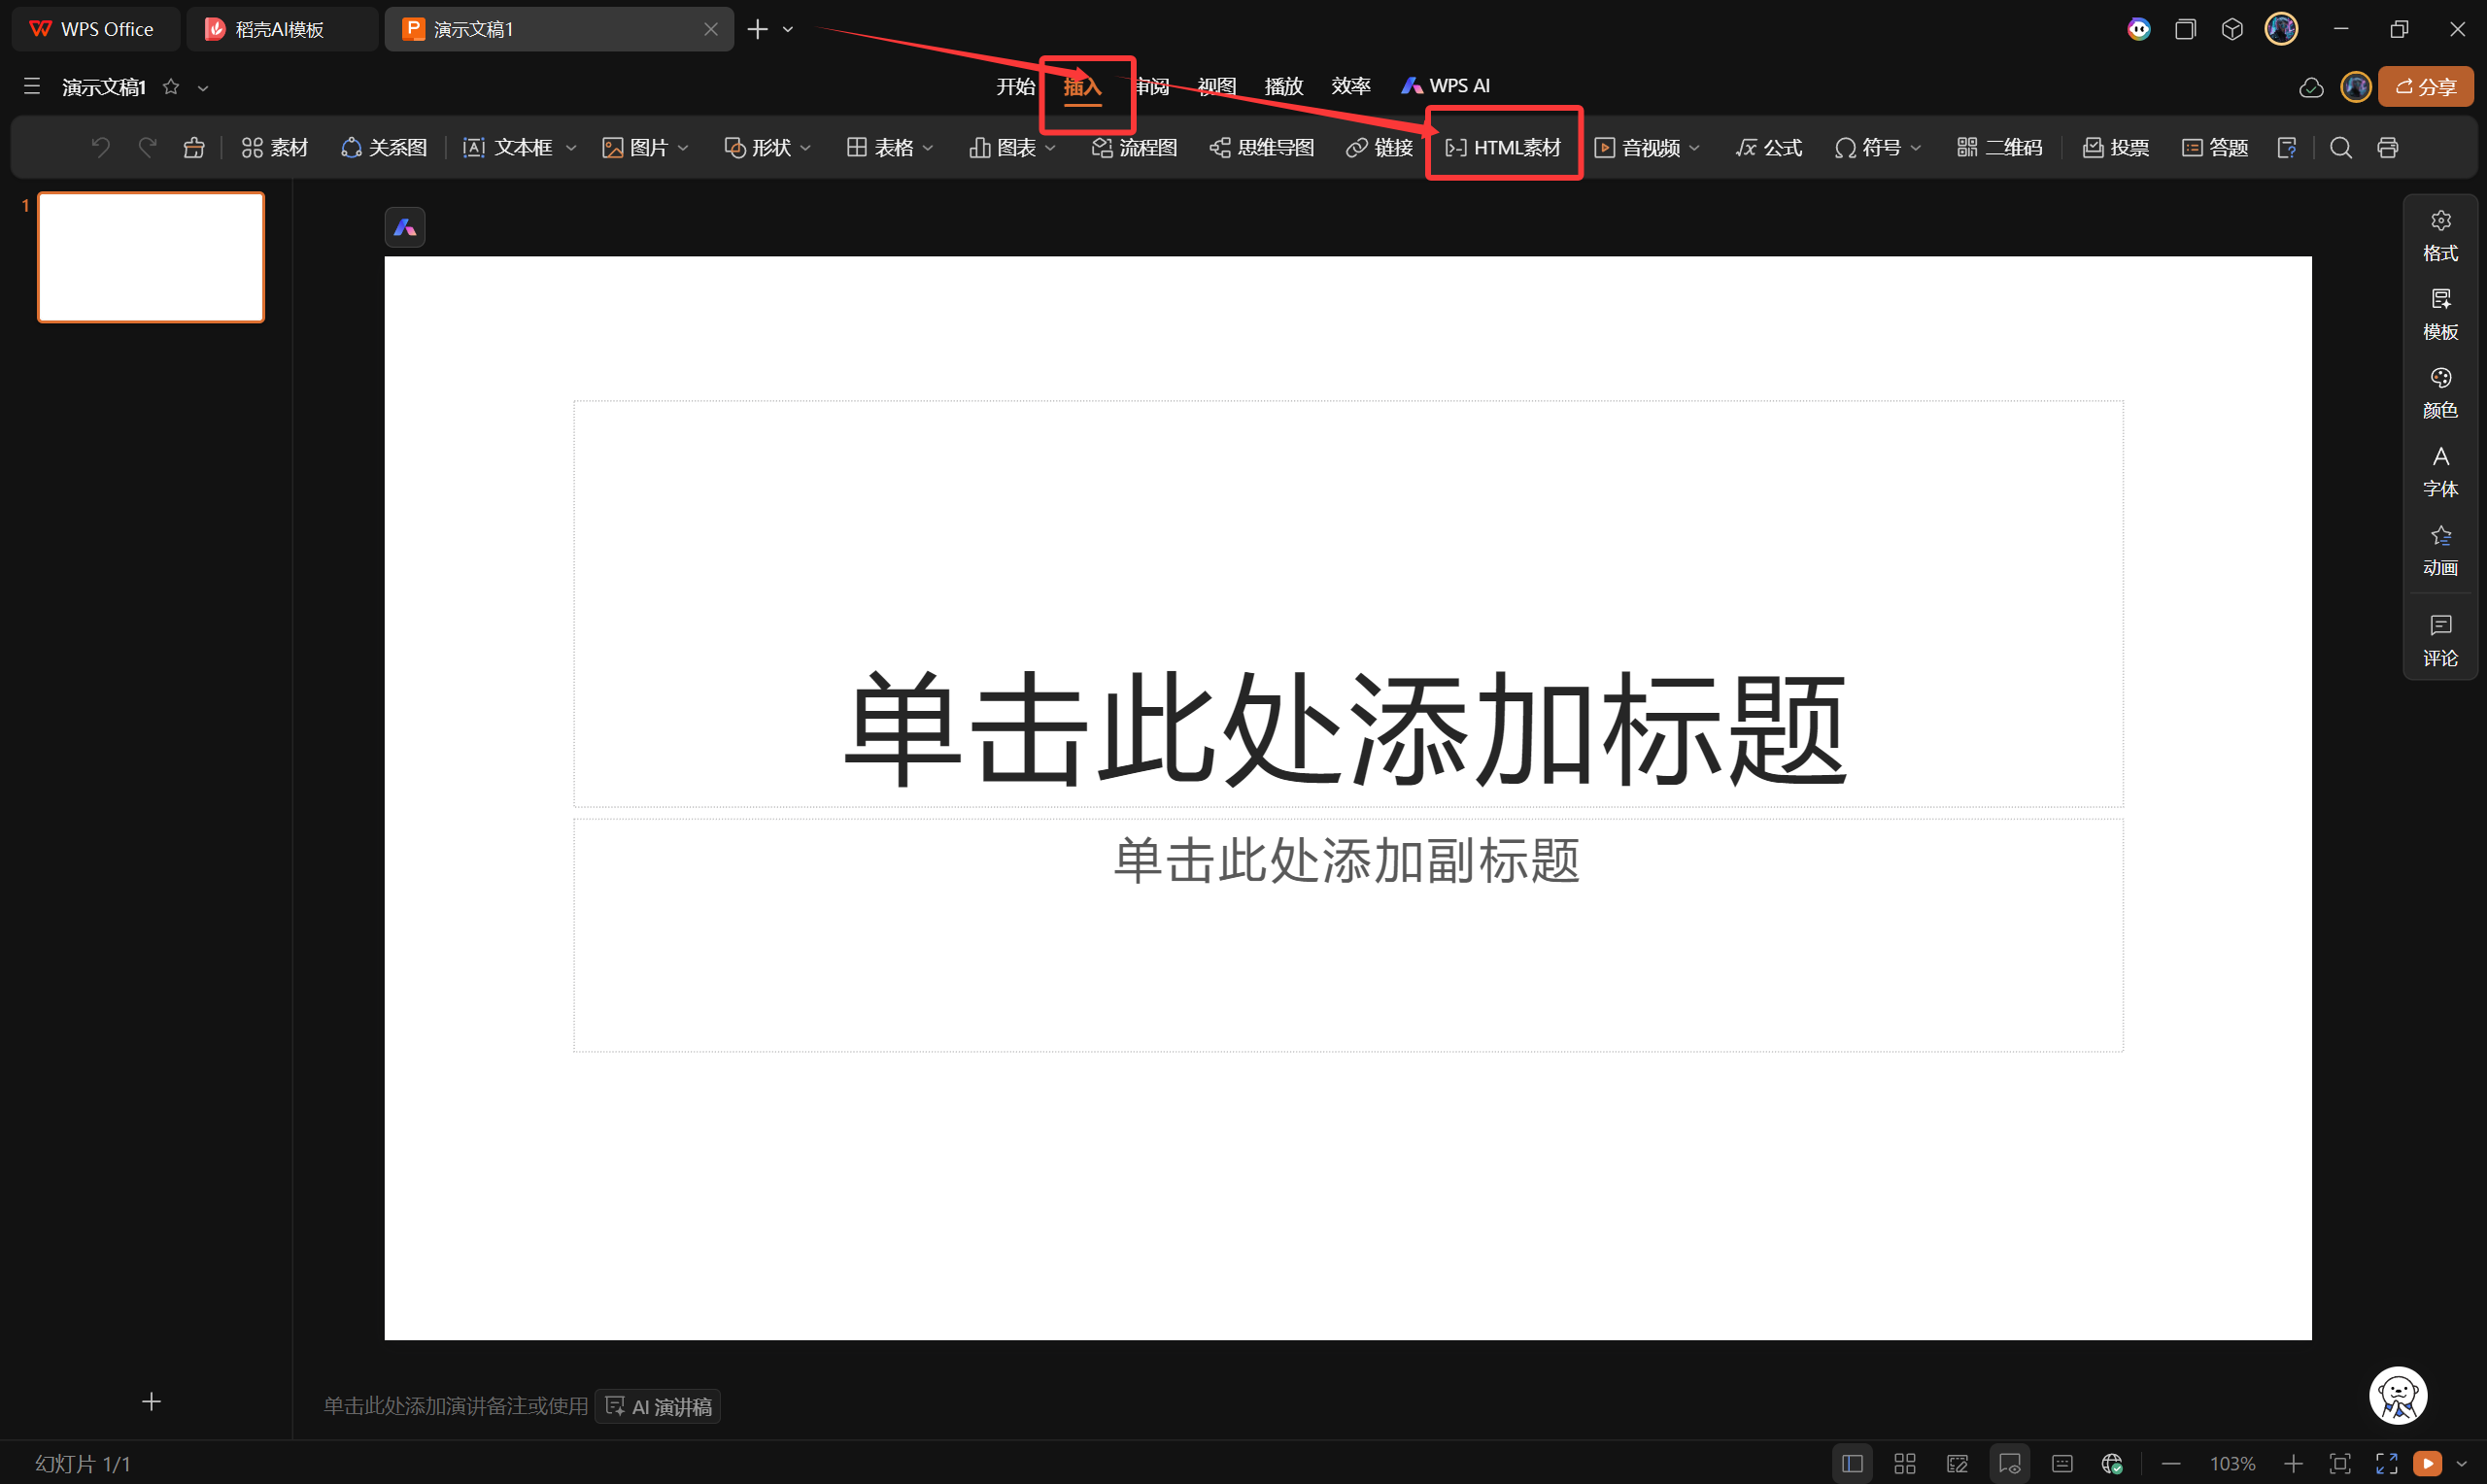The image size is (2487, 1484).
Task: Click the flowchart (流程图) icon
Action: pos(1133,148)
